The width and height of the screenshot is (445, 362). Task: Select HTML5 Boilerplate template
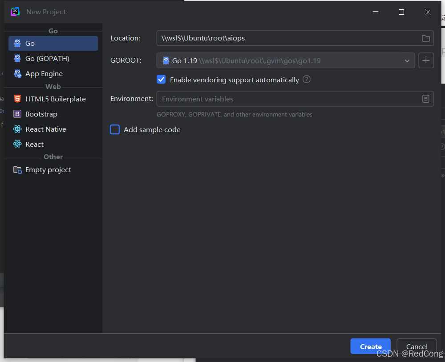pos(53,99)
